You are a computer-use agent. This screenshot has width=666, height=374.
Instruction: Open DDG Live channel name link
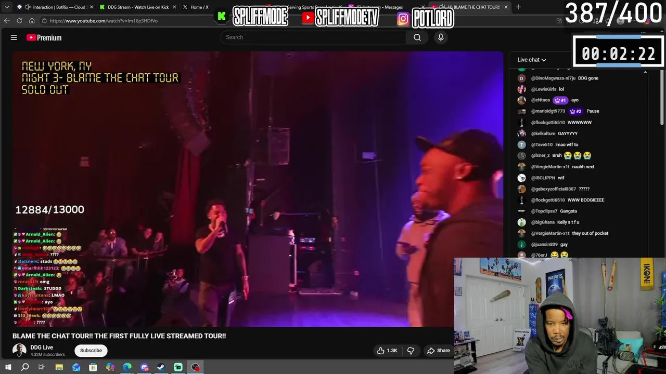click(x=42, y=348)
